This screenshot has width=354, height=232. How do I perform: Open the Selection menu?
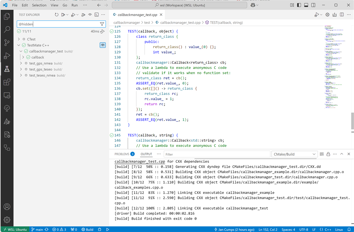click(39, 5)
